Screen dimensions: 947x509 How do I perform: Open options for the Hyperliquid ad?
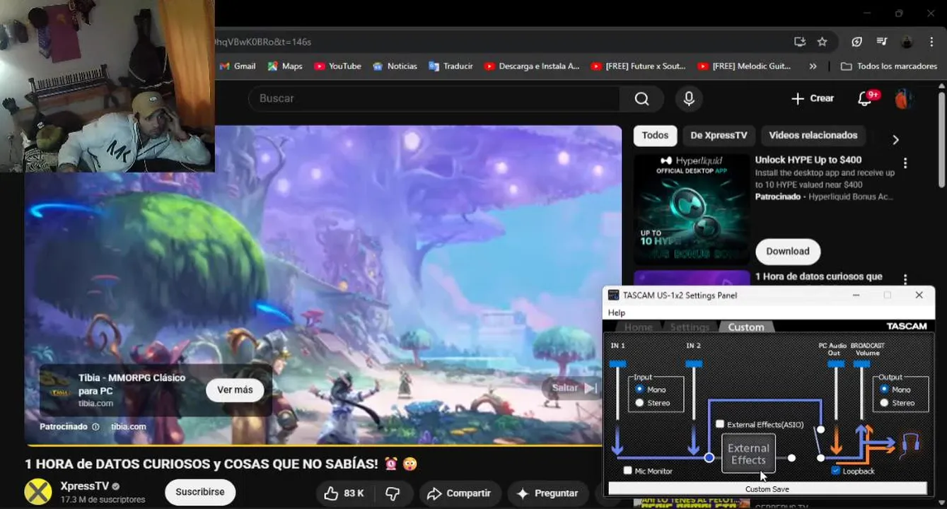click(905, 163)
